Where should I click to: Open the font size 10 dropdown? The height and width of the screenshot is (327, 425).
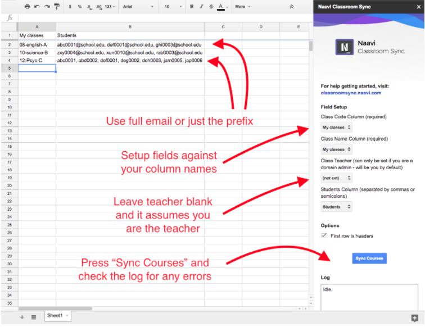[x=173, y=7]
